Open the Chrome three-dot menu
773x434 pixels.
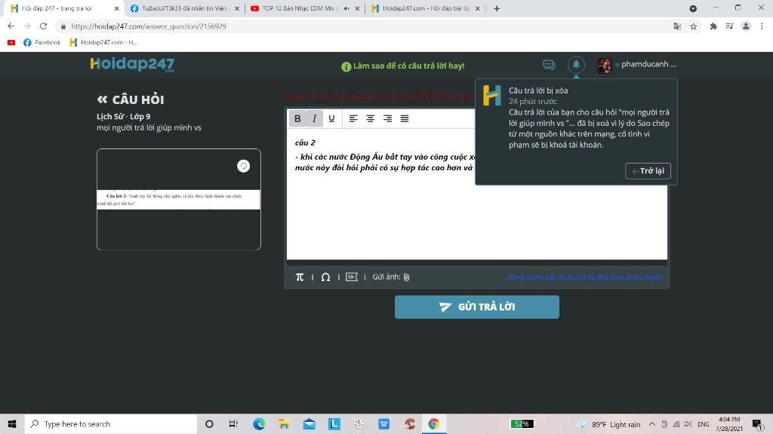[x=762, y=26]
